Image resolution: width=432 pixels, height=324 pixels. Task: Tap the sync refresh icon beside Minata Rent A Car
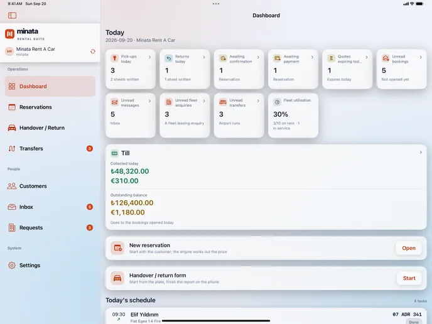(x=93, y=51)
